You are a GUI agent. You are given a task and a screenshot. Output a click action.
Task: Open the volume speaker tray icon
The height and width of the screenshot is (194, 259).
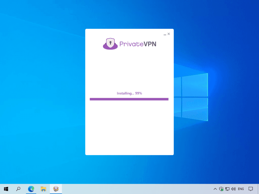233,189
